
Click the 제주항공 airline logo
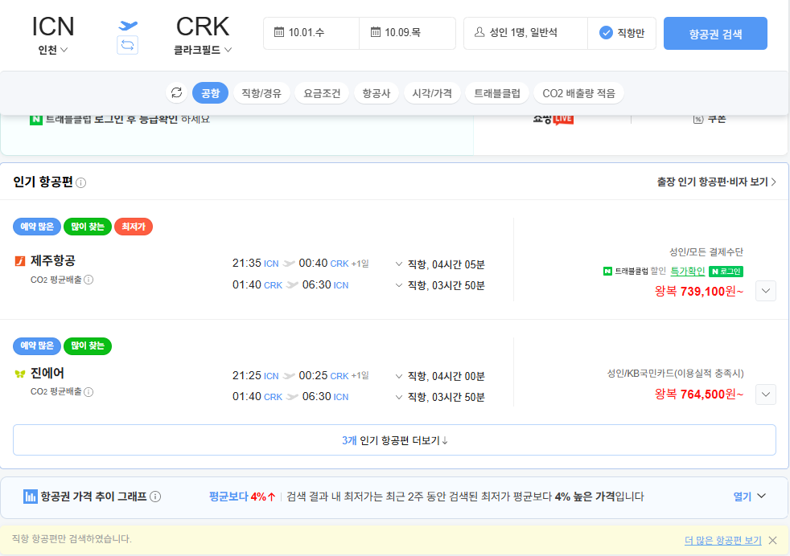(x=20, y=261)
